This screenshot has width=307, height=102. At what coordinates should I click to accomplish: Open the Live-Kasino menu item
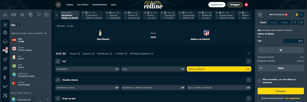tap(83, 5)
